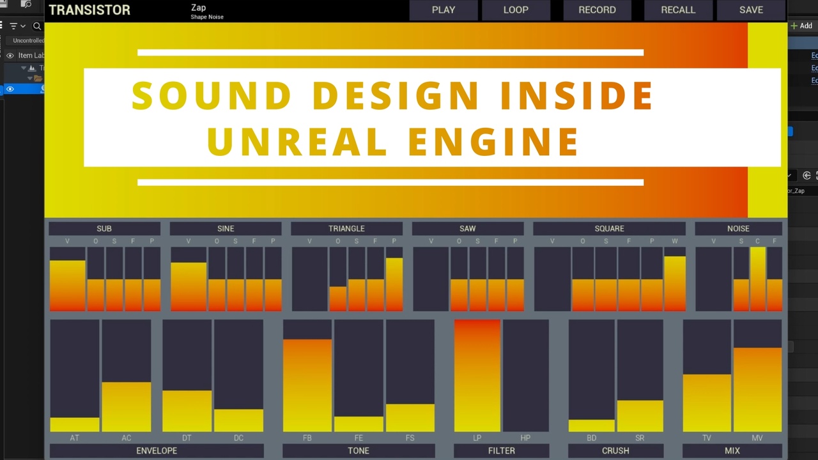Adjust the NOISE S slider

(741, 279)
